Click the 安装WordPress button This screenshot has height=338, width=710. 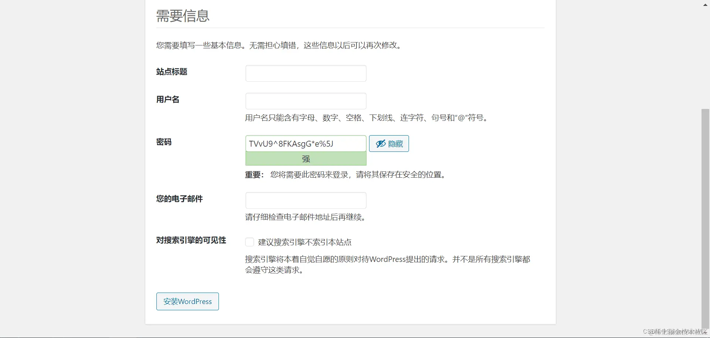coord(187,301)
